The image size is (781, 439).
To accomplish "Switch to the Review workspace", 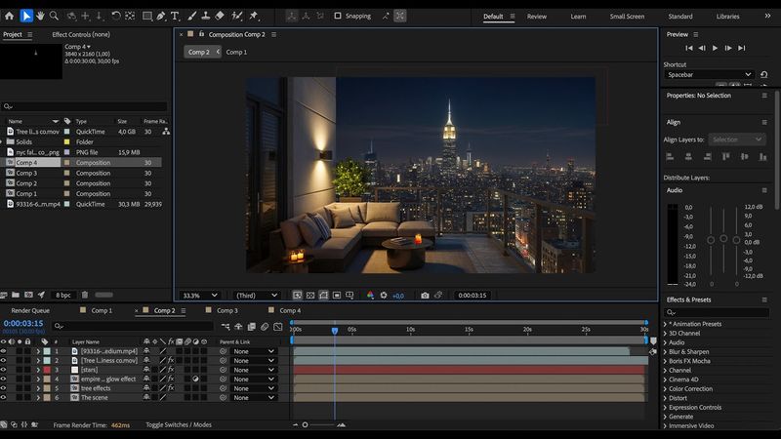I will click(536, 17).
